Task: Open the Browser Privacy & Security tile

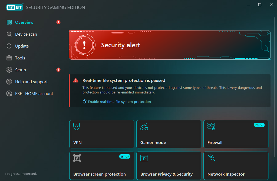Action: [169, 166]
